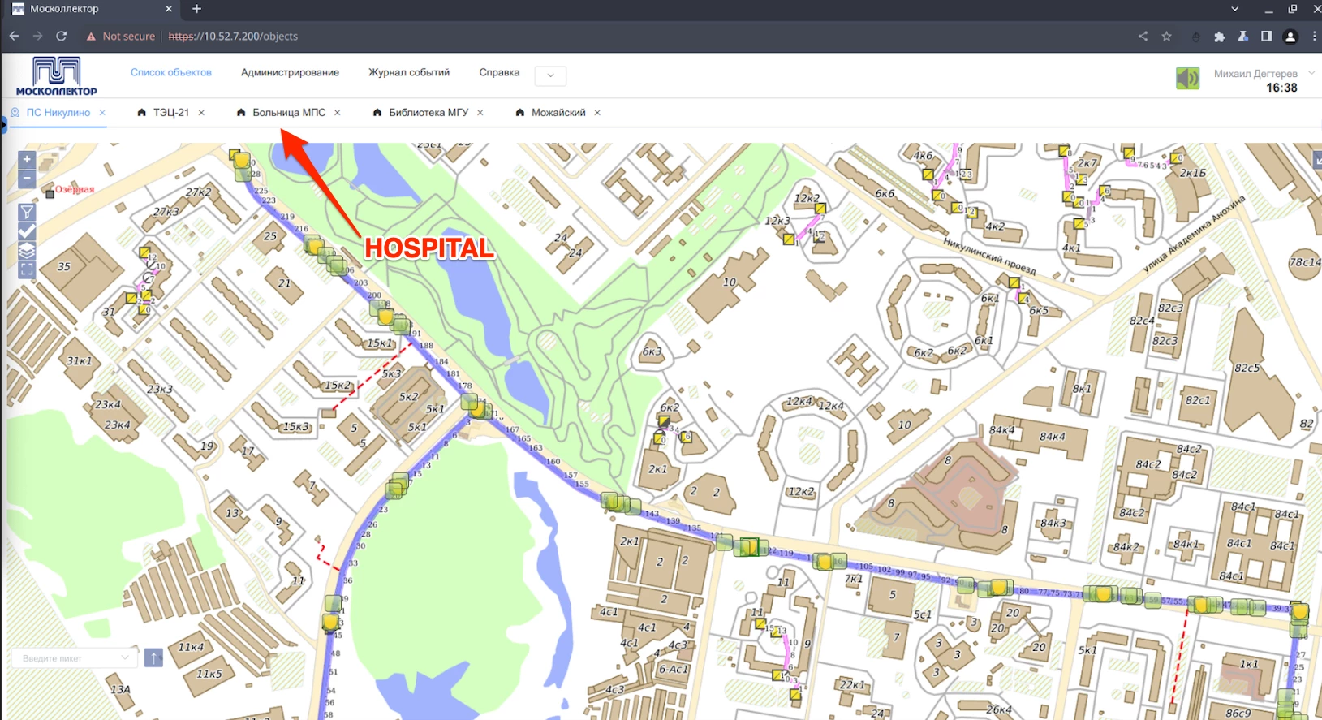Click the Озёрная station marker on map

(x=50, y=194)
